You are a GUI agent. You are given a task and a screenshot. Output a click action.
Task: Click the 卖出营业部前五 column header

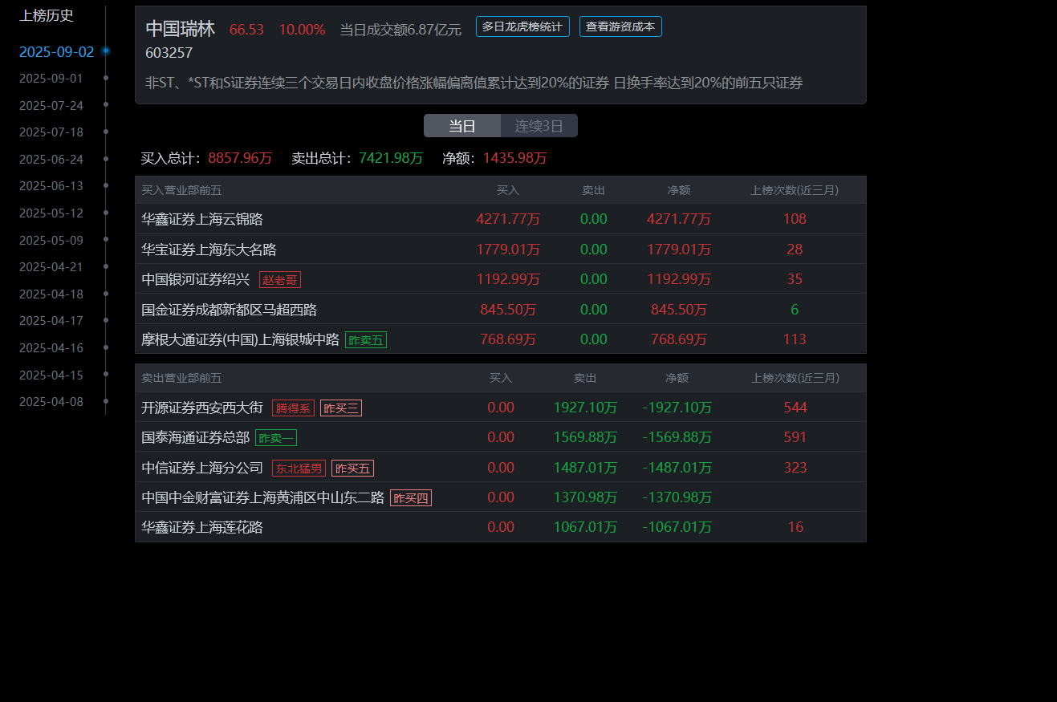click(181, 378)
